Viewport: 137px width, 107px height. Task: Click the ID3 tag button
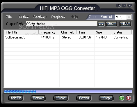pyautogui.click(x=125, y=24)
